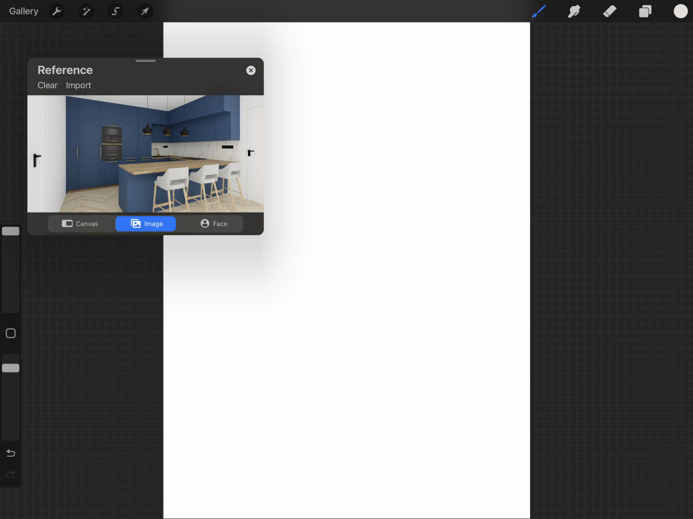Open the Adjustments magic wand menu
693x519 pixels.
pyautogui.click(x=86, y=11)
